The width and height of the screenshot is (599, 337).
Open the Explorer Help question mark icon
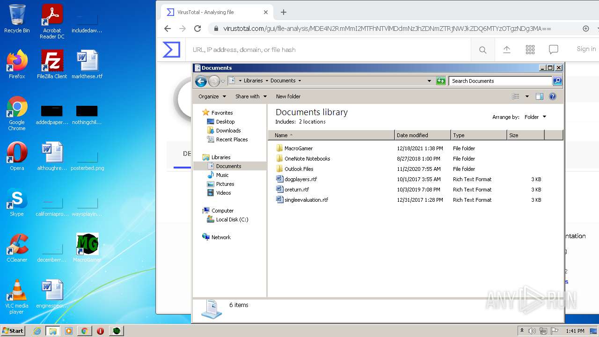pyautogui.click(x=553, y=96)
